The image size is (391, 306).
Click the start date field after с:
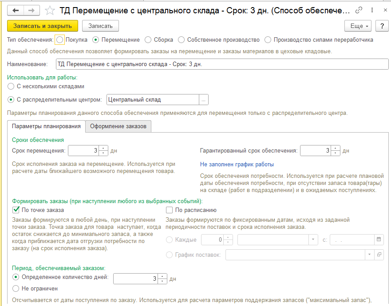point(352,240)
